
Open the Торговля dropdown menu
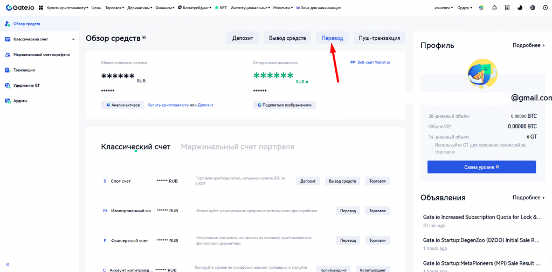[x=115, y=8]
